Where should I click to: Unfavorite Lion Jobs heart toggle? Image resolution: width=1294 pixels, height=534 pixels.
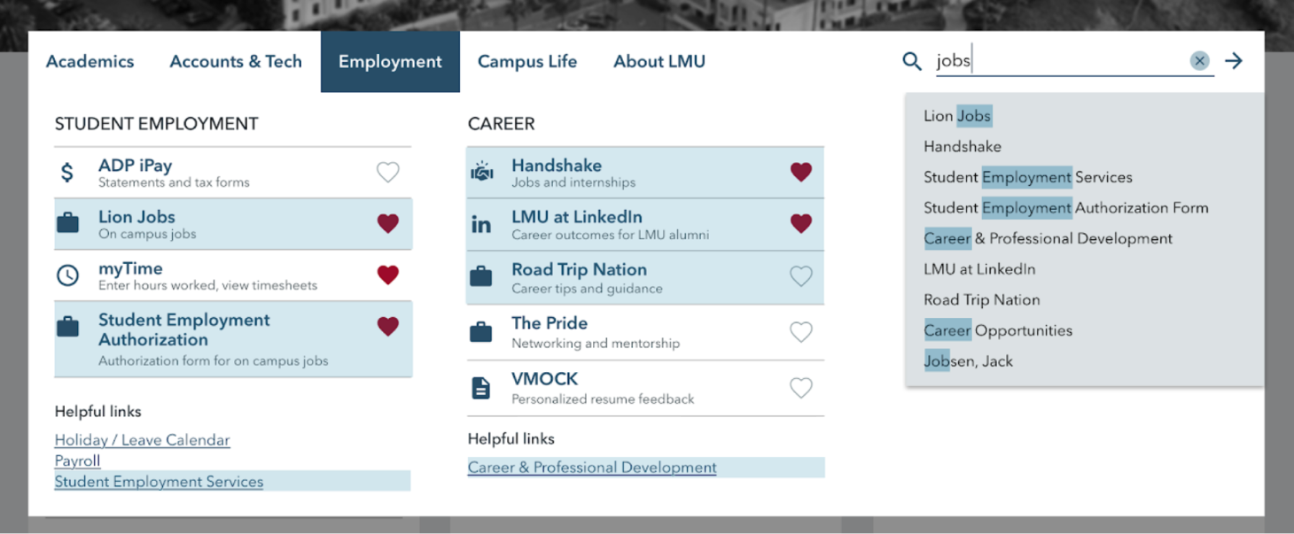pos(387,223)
